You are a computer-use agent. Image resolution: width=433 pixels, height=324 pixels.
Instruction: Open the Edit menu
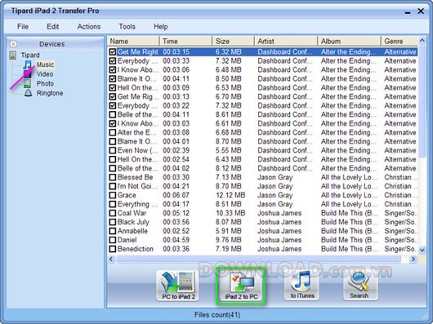(x=52, y=26)
